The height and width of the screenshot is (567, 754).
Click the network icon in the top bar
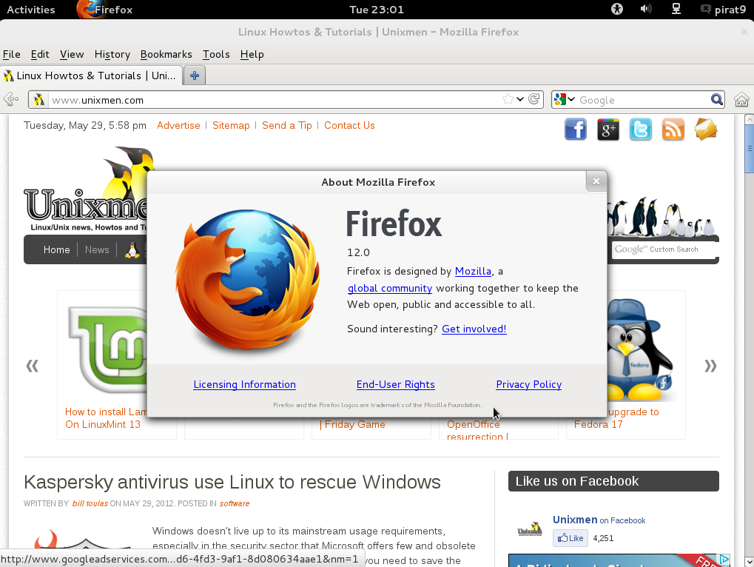coord(676,9)
